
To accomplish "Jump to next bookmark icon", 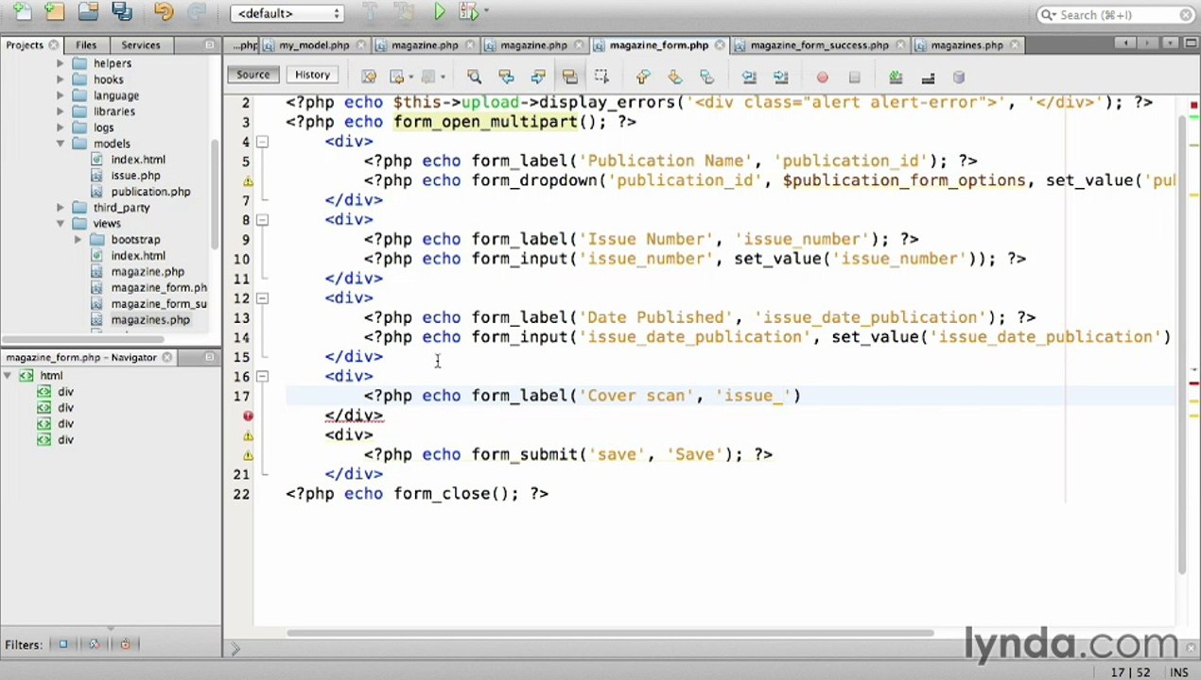I will click(x=674, y=76).
